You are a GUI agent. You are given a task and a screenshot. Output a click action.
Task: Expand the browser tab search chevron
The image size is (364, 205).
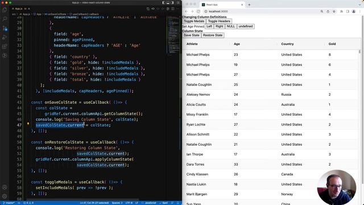click(360, 5)
